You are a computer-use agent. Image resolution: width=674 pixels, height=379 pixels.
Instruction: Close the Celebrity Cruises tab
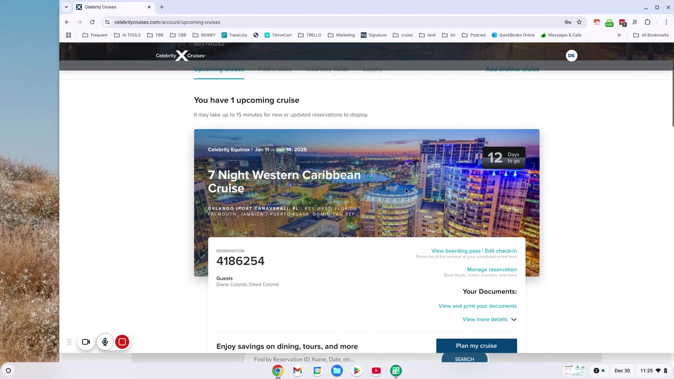[x=149, y=7]
